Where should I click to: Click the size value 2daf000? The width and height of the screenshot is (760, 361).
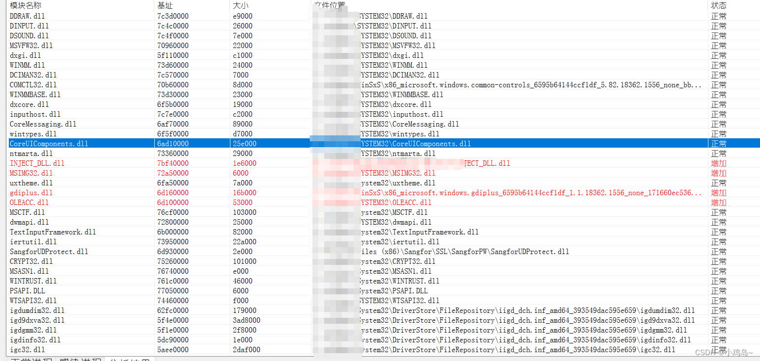(x=246, y=349)
